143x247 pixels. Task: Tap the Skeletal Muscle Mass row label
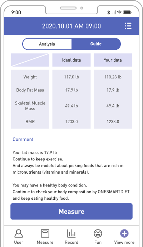point(30,106)
